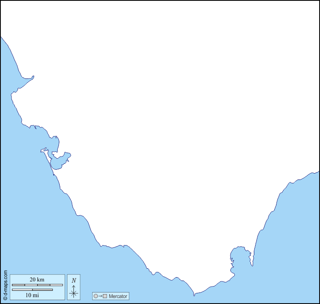Select the Mercator projection label
Viewport: 320px width, 304px height.
pyautogui.click(x=118, y=296)
